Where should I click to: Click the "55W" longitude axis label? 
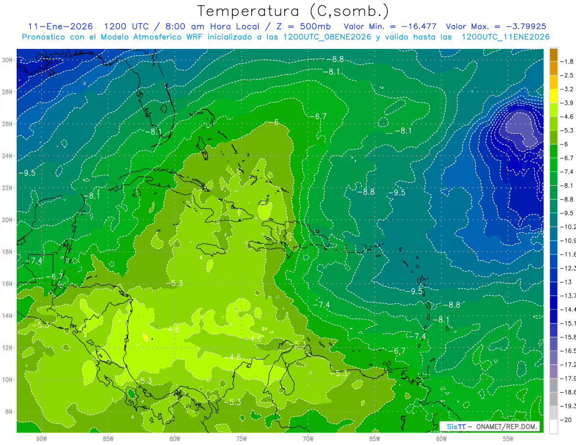(508, 439)
